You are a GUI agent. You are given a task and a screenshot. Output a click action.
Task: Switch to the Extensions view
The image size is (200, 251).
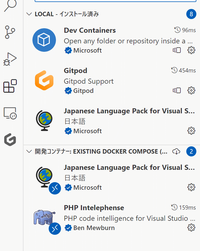[x=10, y=86]
